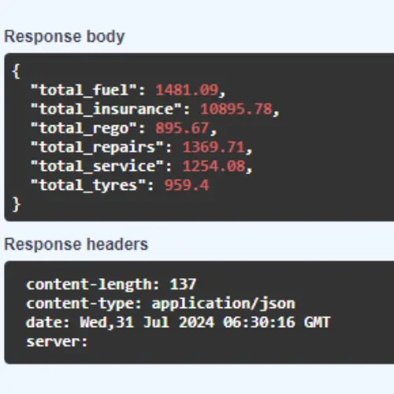Click the 959.4 tyres value

187,185
